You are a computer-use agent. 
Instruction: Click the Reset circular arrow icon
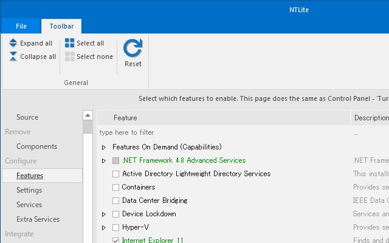(133, 48)
